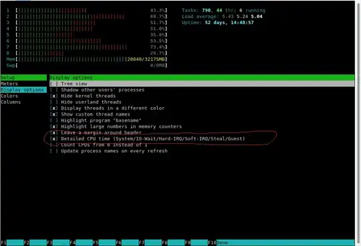Toggle Leave a margin around header

point(54,133)
